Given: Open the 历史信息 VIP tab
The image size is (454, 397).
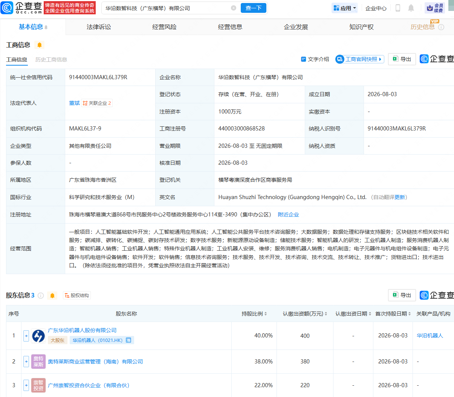Looking at the screenshot, I should click(422, 27).
